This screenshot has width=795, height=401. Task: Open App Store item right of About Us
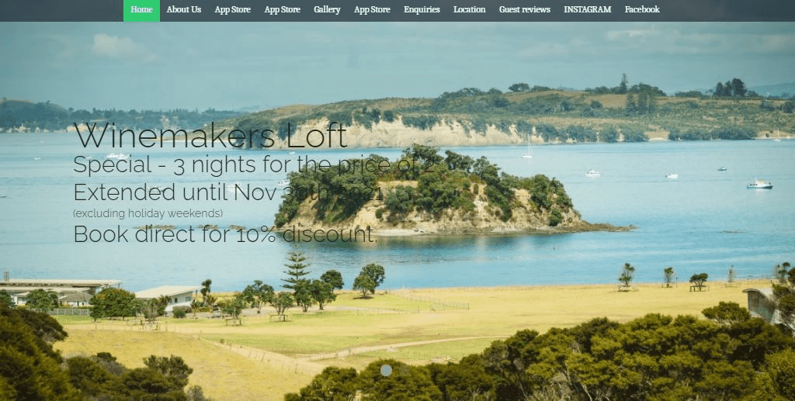point(232,9)
